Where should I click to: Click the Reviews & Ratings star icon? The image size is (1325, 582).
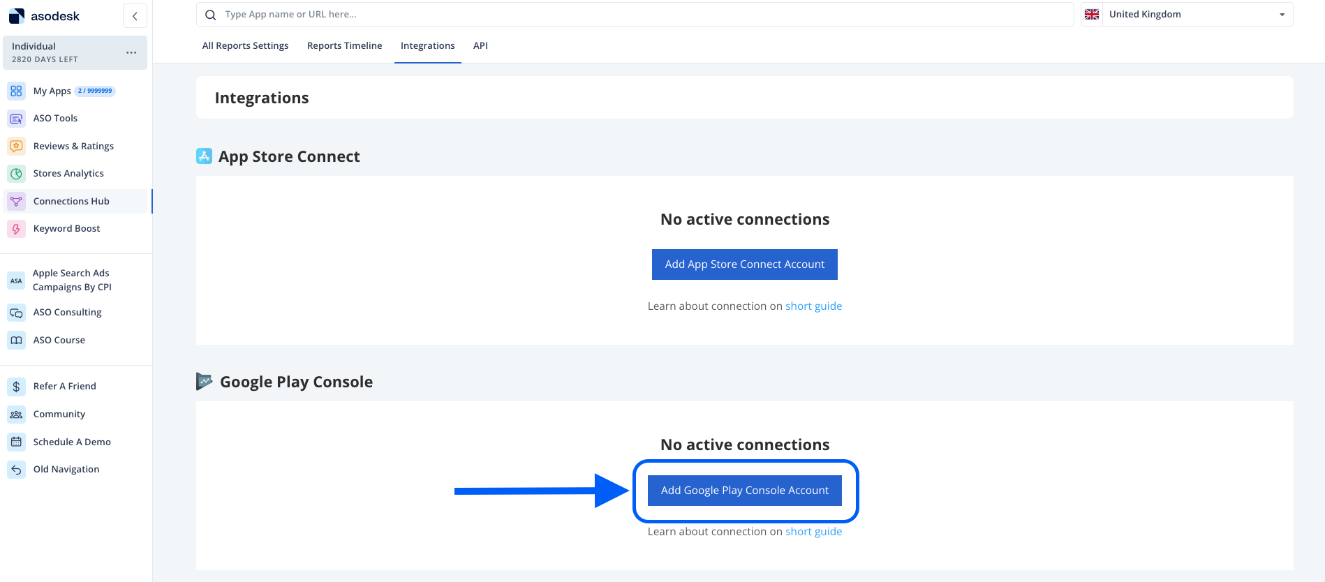16,146
